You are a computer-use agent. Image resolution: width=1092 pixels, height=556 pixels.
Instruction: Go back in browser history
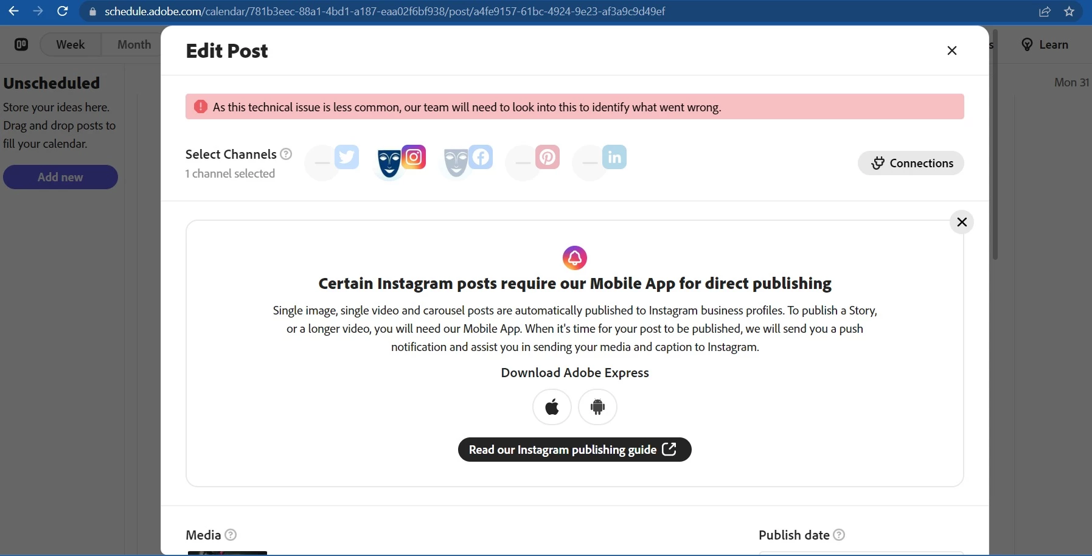(13, 12)
